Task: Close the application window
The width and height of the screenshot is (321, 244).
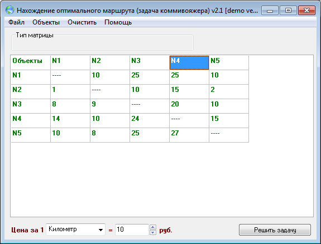Action: tap(306, 10)
